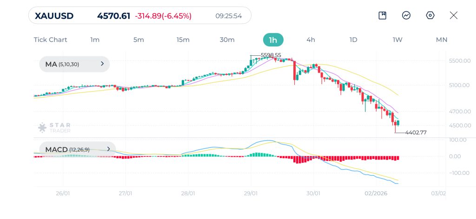Click the 4402.77 low price marker

point(416,133)
